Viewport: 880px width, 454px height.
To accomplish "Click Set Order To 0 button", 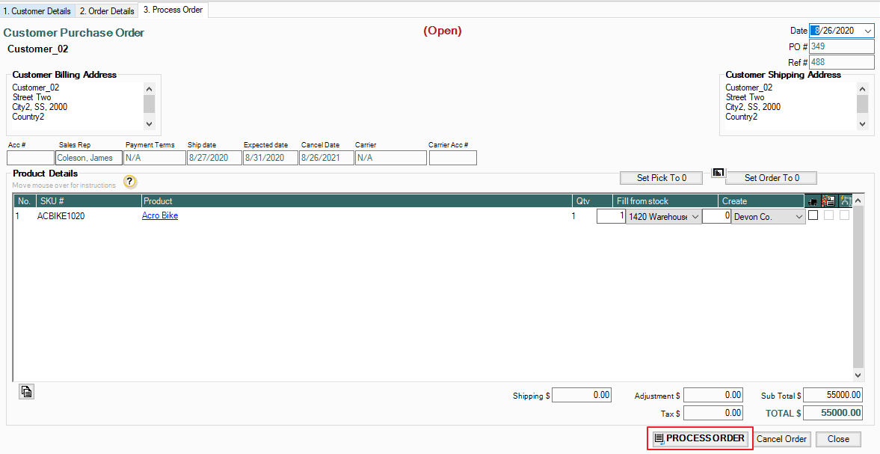I will tap(772, 178).
